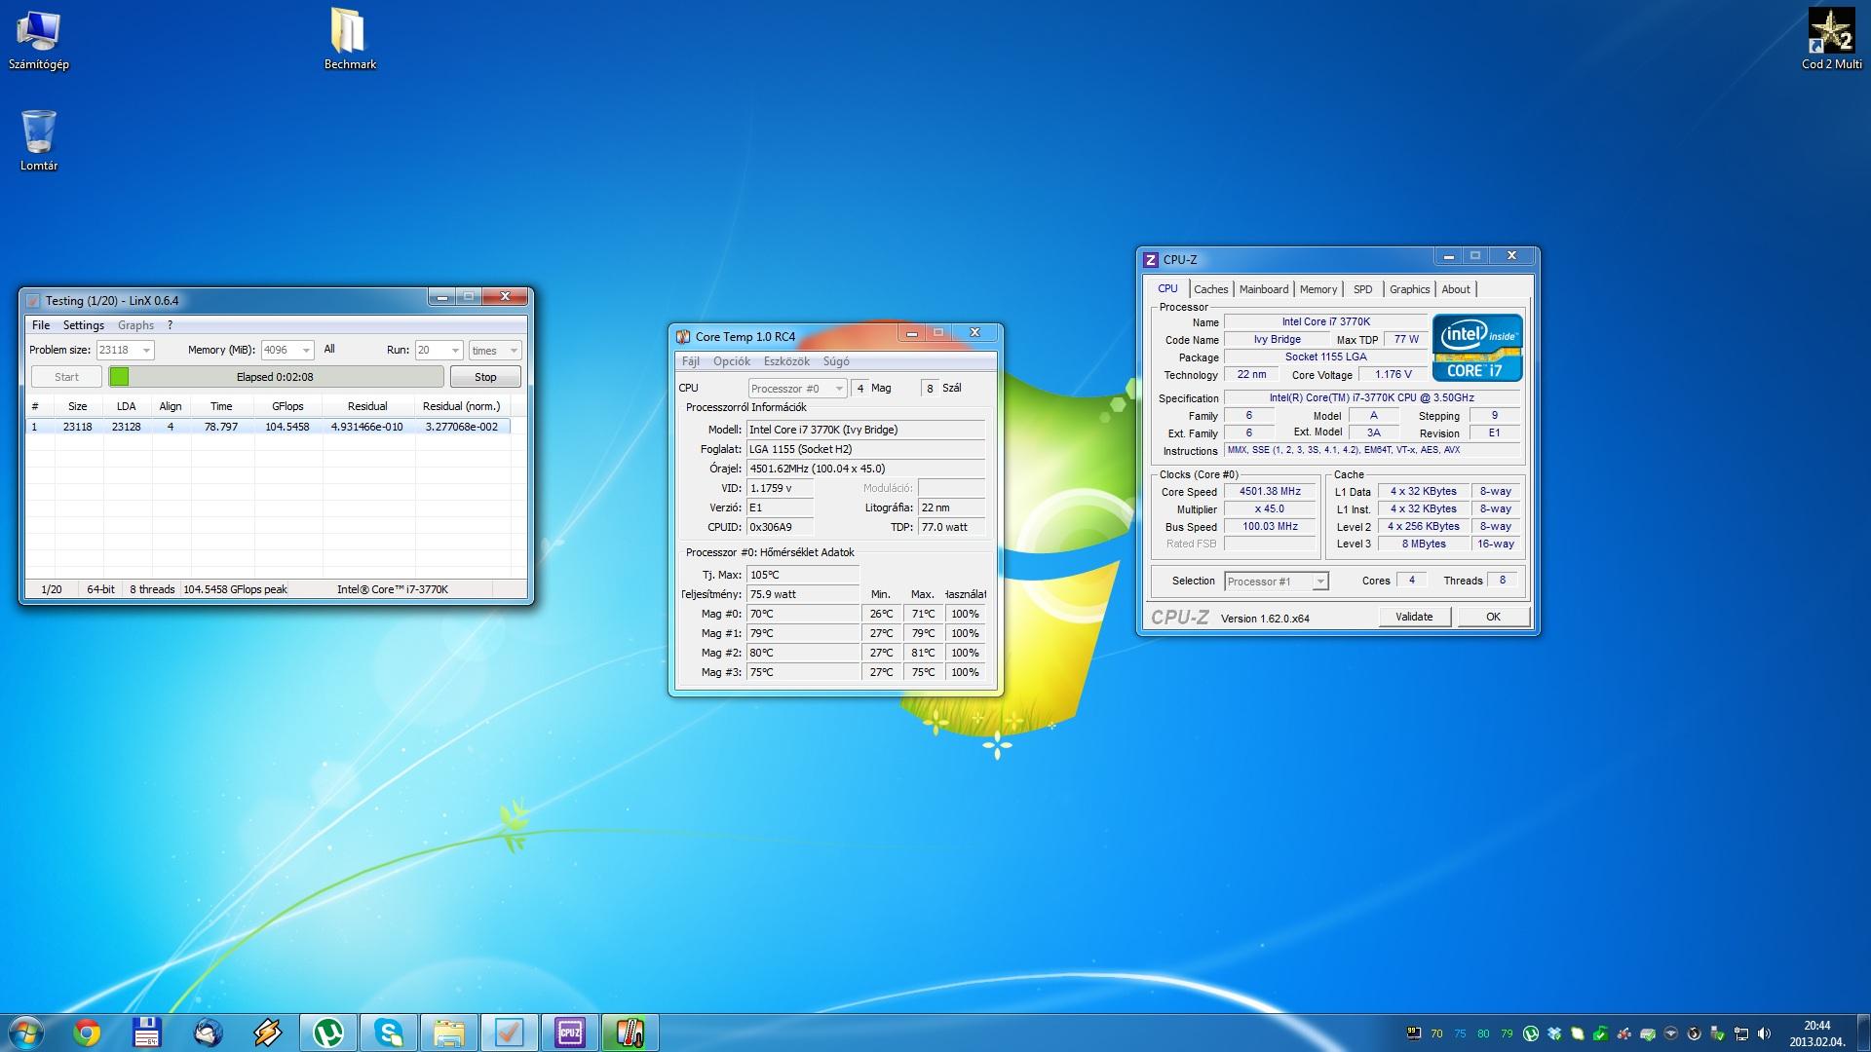
Task: Click the All memory link in LinX
Action: pyautogui.click(x=329, y=349)
